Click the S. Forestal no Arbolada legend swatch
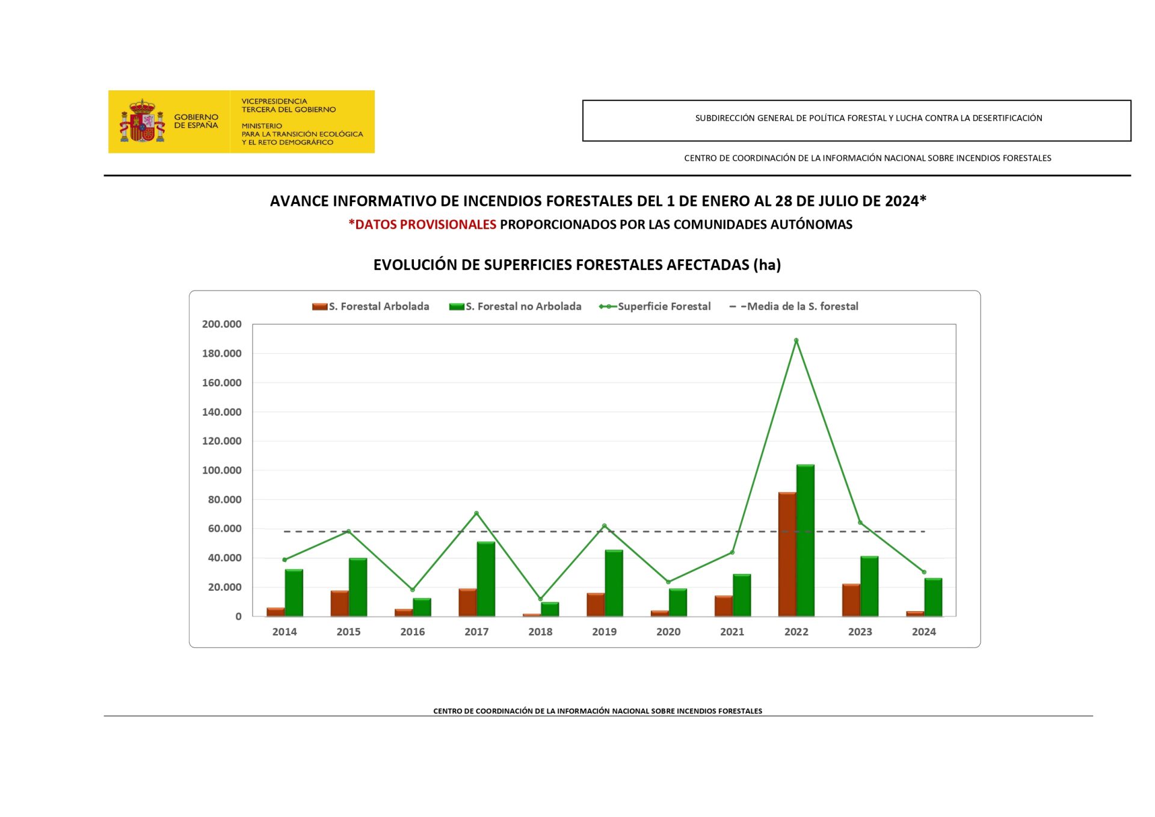 [x=457, y=307]
